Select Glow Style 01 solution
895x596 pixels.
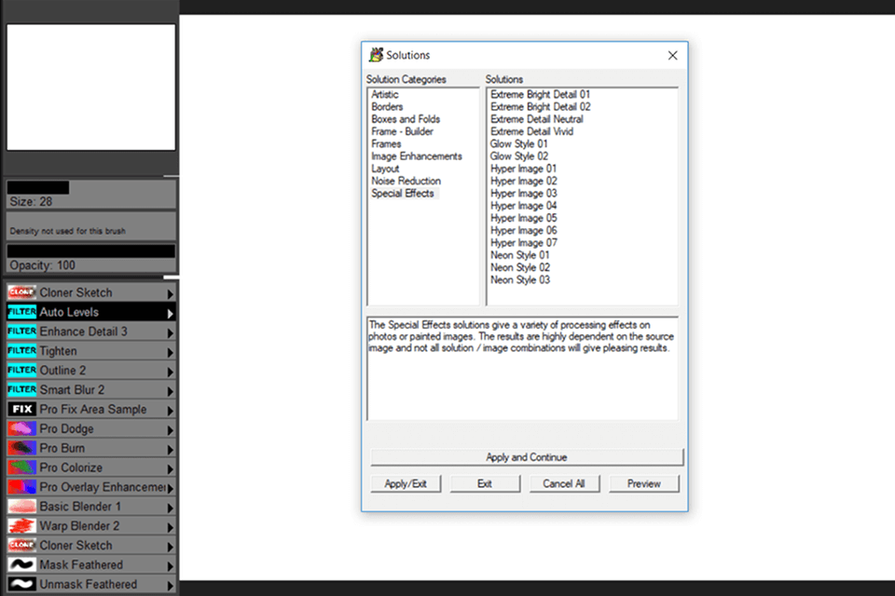(x=518, y=143)
